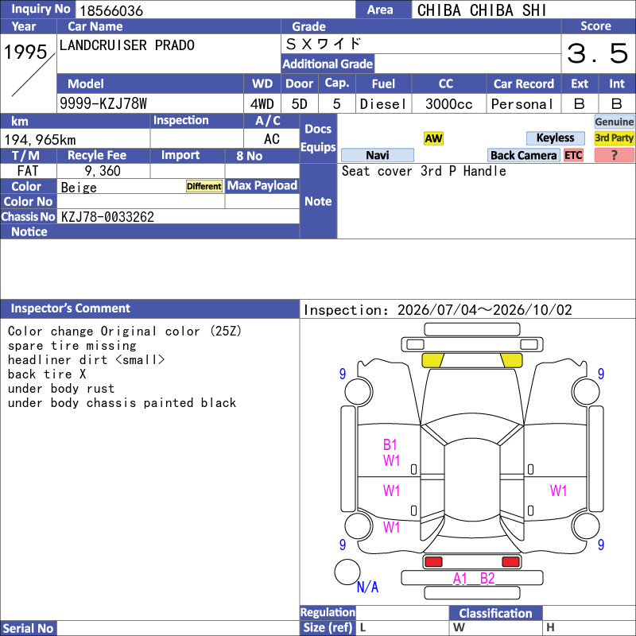Click the Back Camera badge
This screenshot has height=636, width=636.
coord(523,155)
